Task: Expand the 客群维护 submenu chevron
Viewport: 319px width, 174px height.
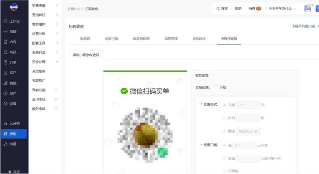Action: (57, 24)
